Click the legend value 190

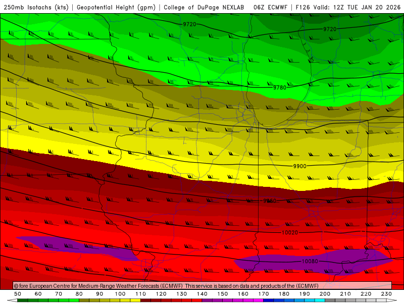[305, 294]
